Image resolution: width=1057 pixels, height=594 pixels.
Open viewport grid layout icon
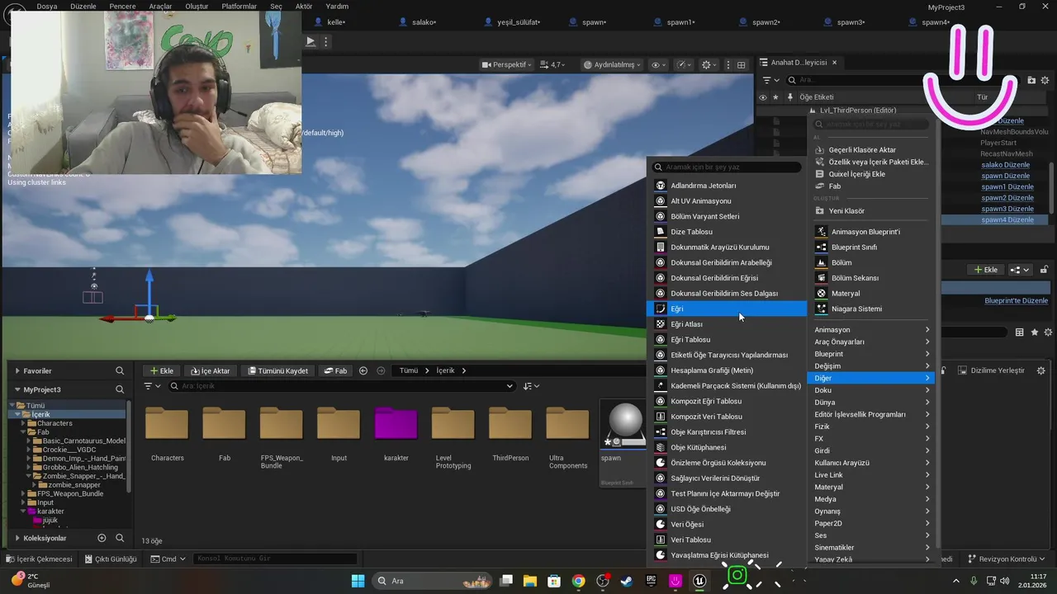(742, 64)
